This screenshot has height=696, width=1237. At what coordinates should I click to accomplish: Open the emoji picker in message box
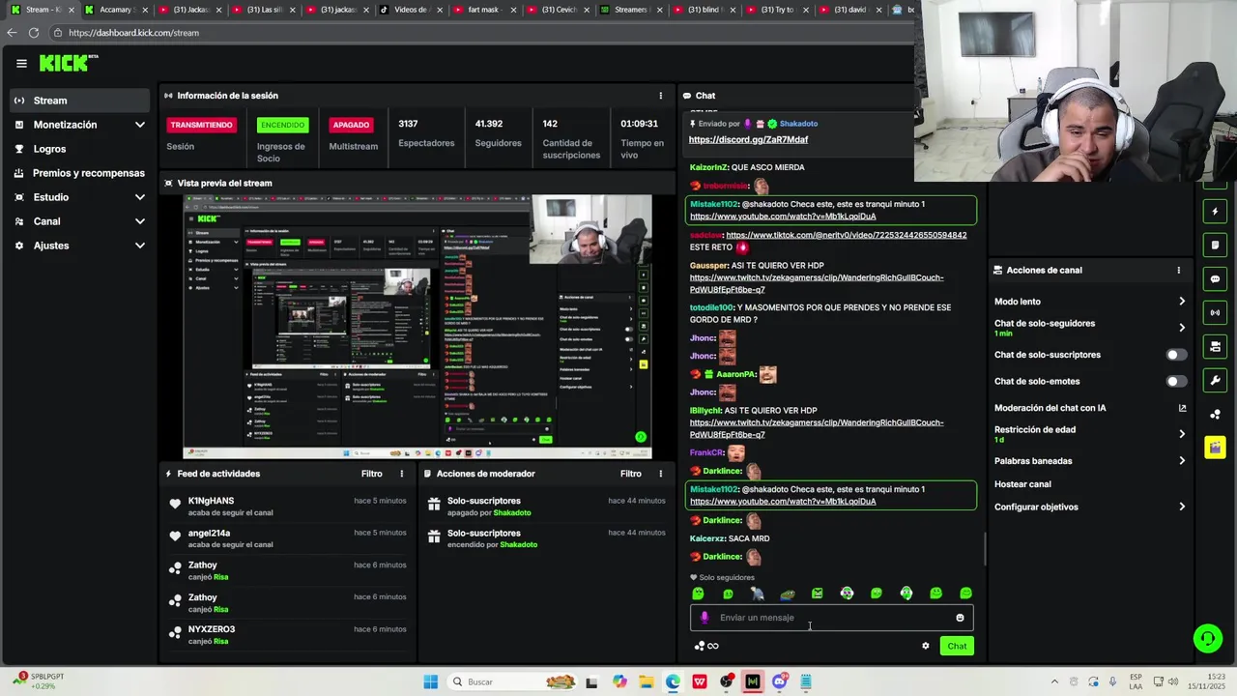click(960, 618)
